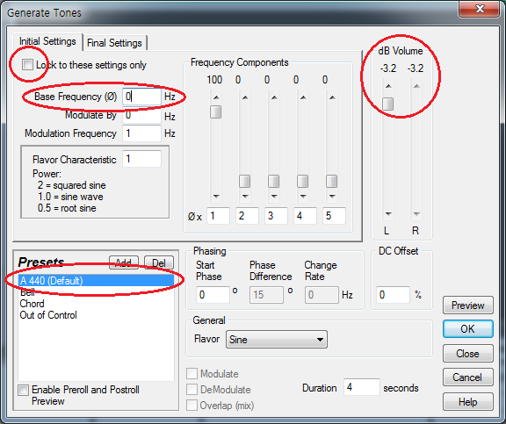Close the Generate Tones dialog with X
Viewport: 506px width, 424px height.
[x=480, y=9]
